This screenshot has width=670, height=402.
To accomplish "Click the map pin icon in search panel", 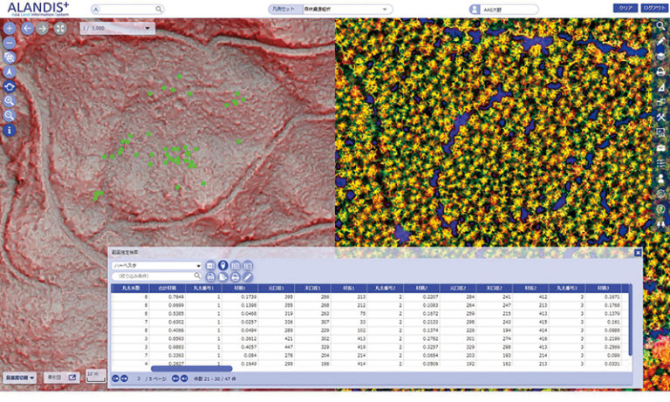I will 223,265.
